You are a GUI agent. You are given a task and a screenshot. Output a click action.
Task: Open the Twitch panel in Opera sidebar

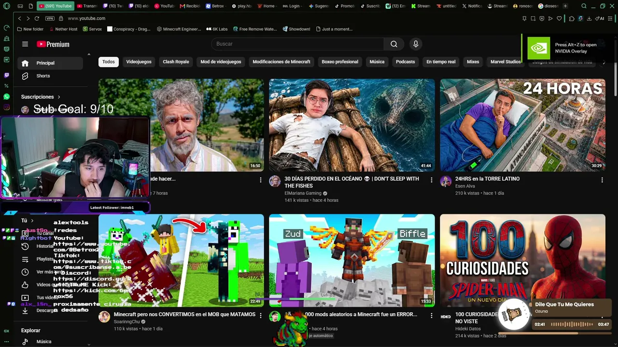tap(6, 75)
